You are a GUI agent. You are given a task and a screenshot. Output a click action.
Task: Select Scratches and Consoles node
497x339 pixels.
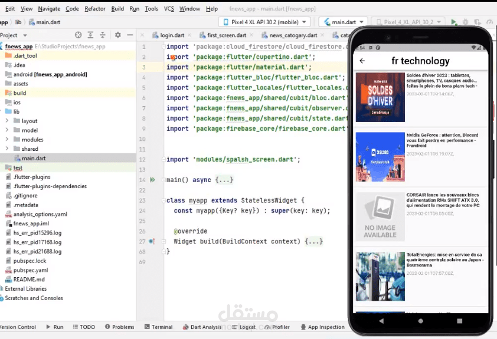point(34,298)
